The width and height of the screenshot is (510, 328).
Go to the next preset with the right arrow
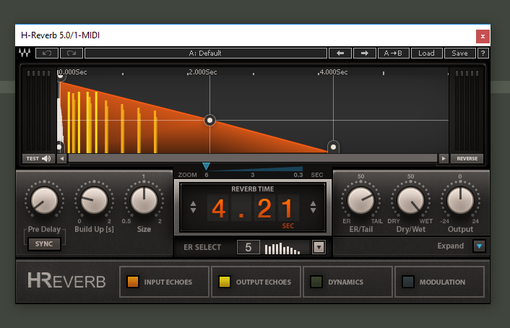tap(365, 53)
